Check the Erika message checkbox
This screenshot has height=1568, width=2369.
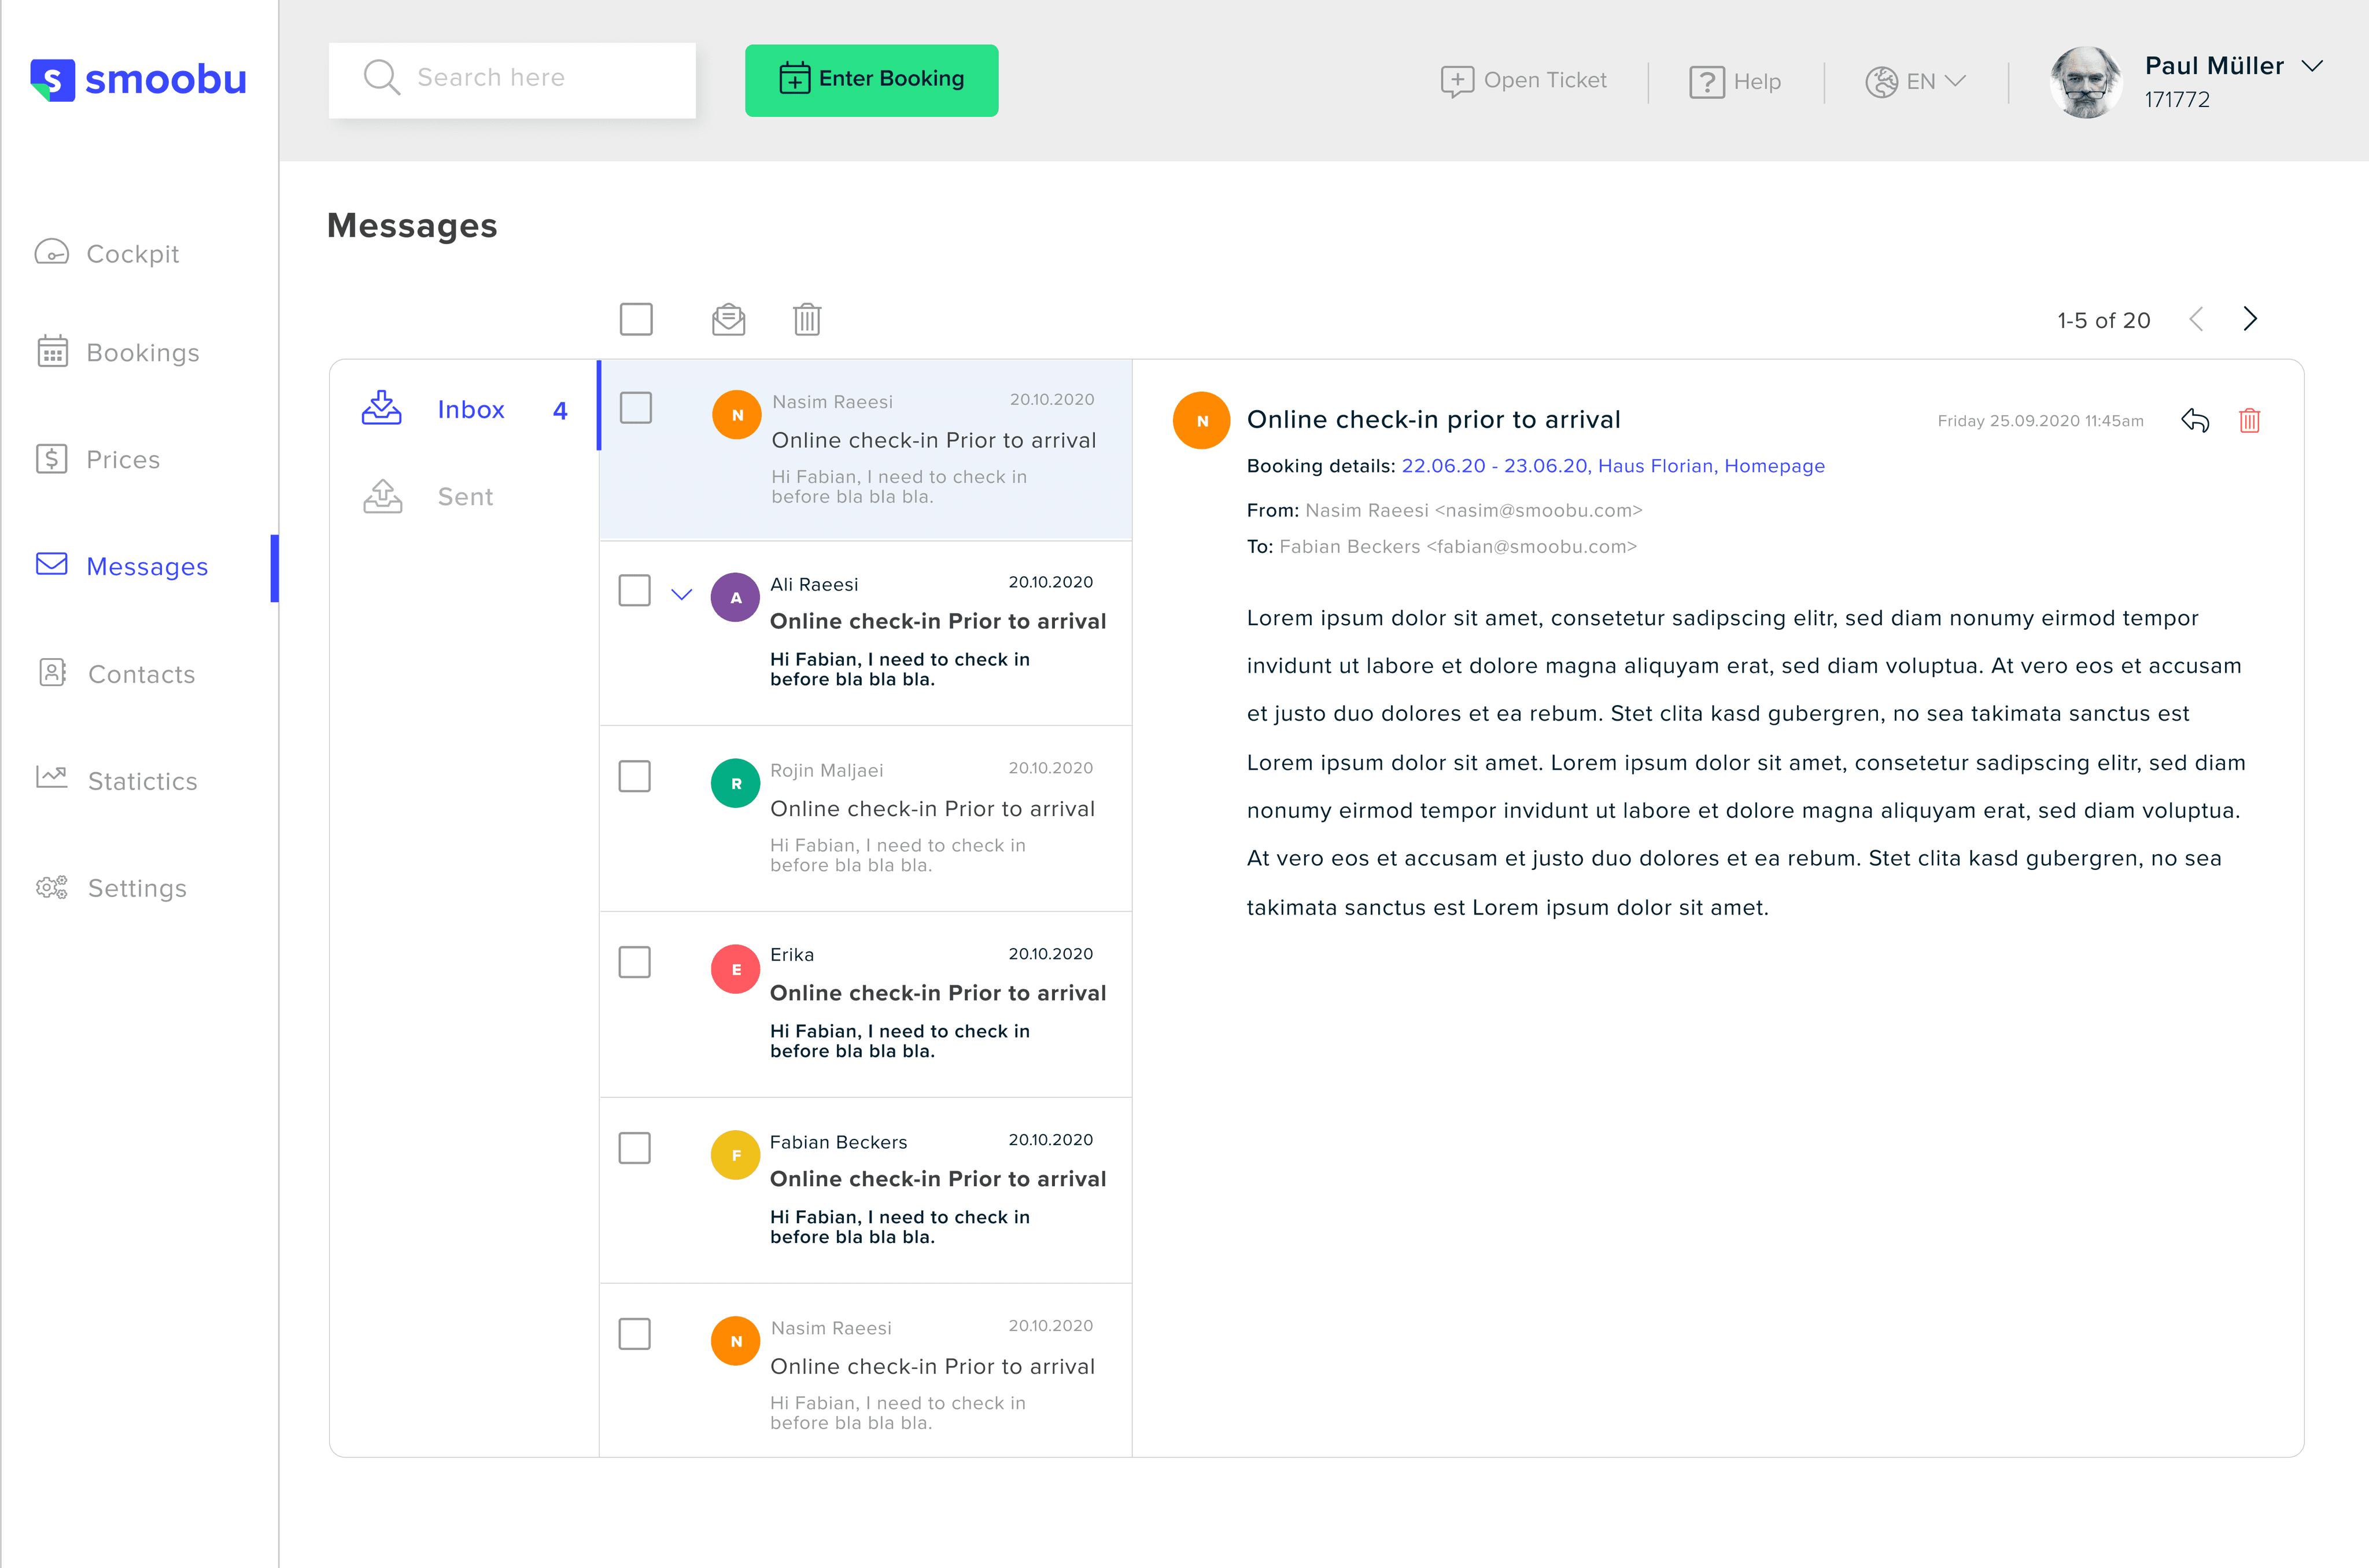tap(634, 962)
